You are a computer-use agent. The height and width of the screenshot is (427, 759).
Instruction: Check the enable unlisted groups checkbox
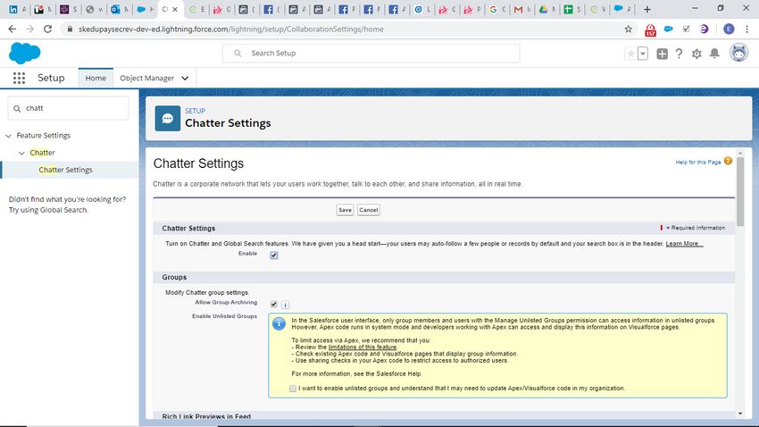[x=294, y=389]
